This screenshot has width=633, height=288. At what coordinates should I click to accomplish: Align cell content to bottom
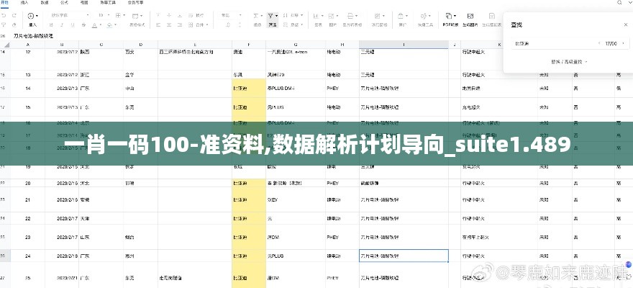coord(180,16)
